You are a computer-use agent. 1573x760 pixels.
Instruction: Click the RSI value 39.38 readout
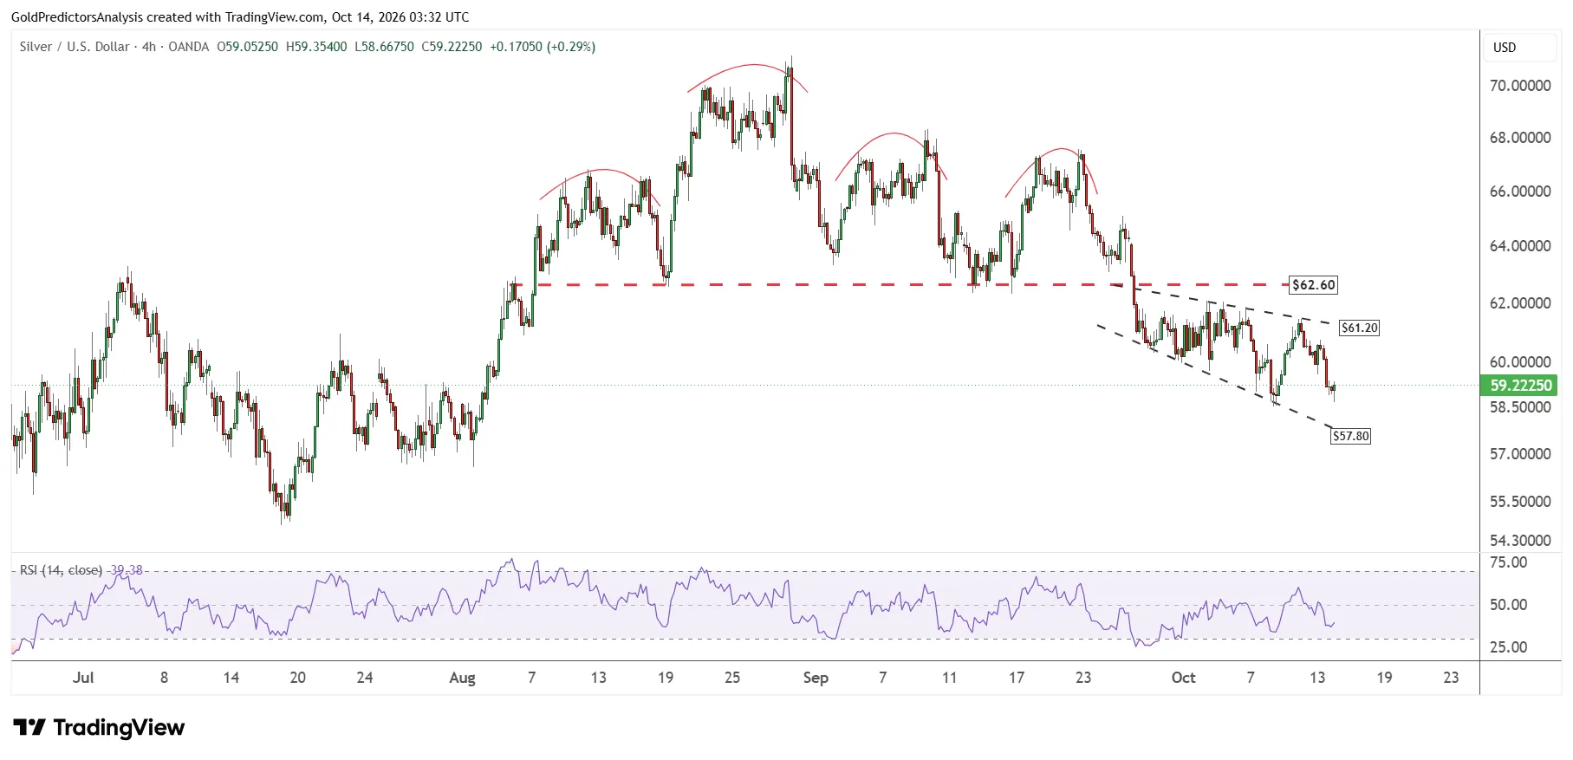click(x=127, y=570)
